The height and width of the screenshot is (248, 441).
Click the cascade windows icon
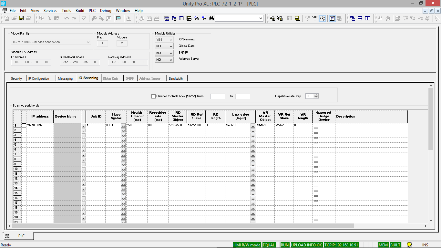tap(353, 18)
